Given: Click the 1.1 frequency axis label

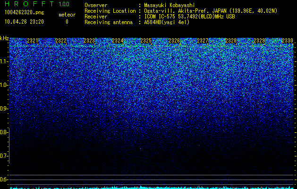Looking at the screenshot, I should point(4,61).
